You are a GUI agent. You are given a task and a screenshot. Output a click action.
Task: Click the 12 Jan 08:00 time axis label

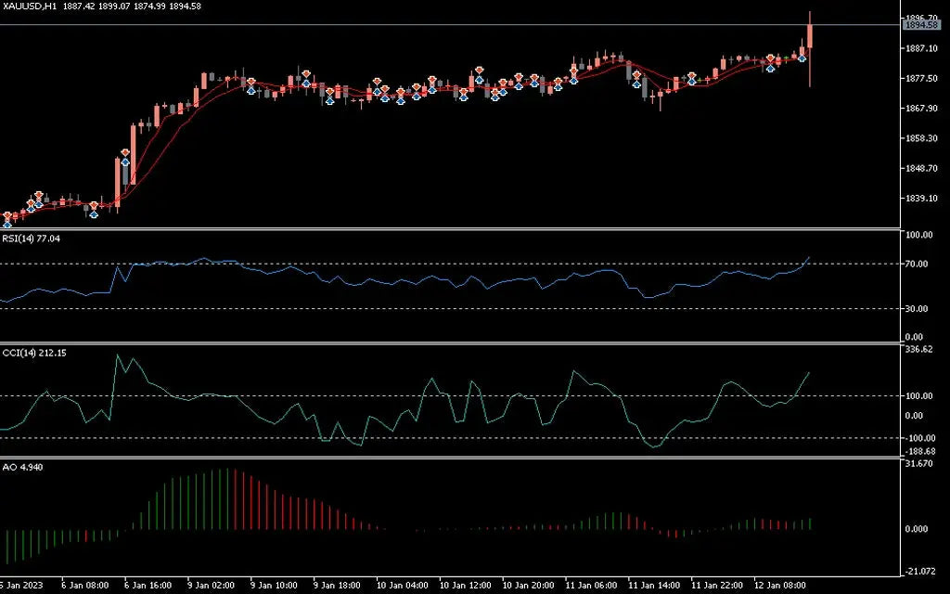click(782, 586)
